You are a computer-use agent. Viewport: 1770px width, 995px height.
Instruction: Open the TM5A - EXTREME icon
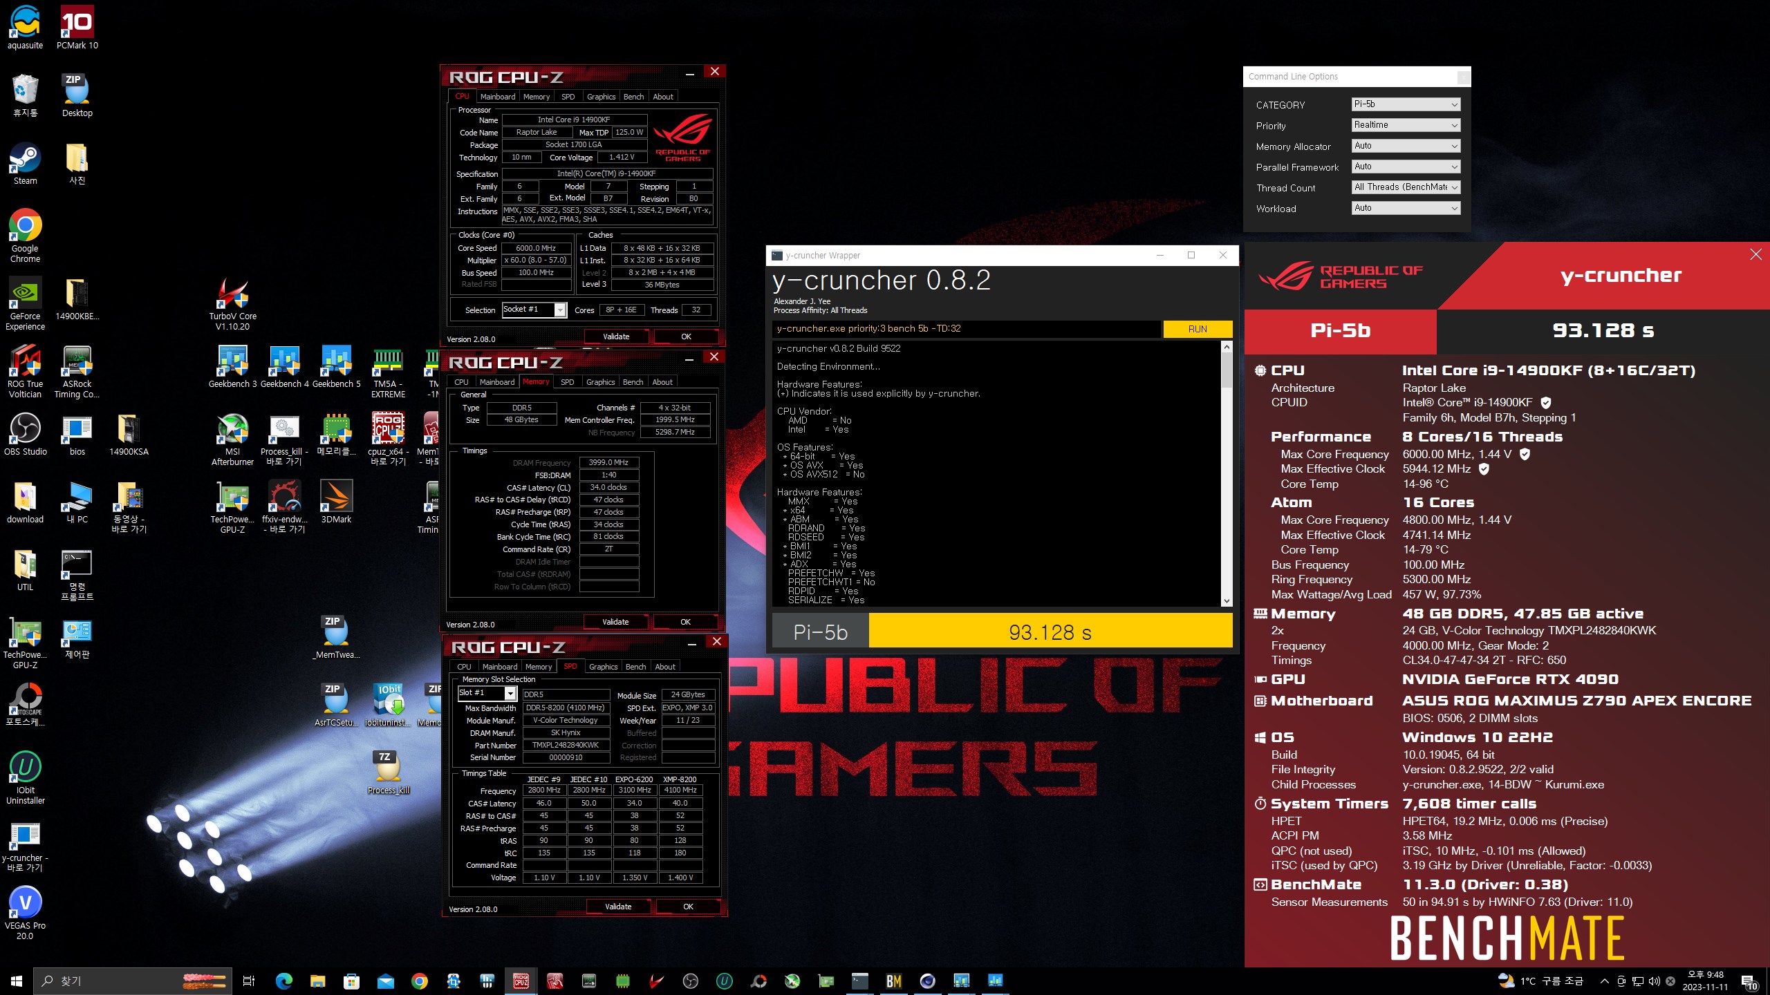tap(388, 370)
